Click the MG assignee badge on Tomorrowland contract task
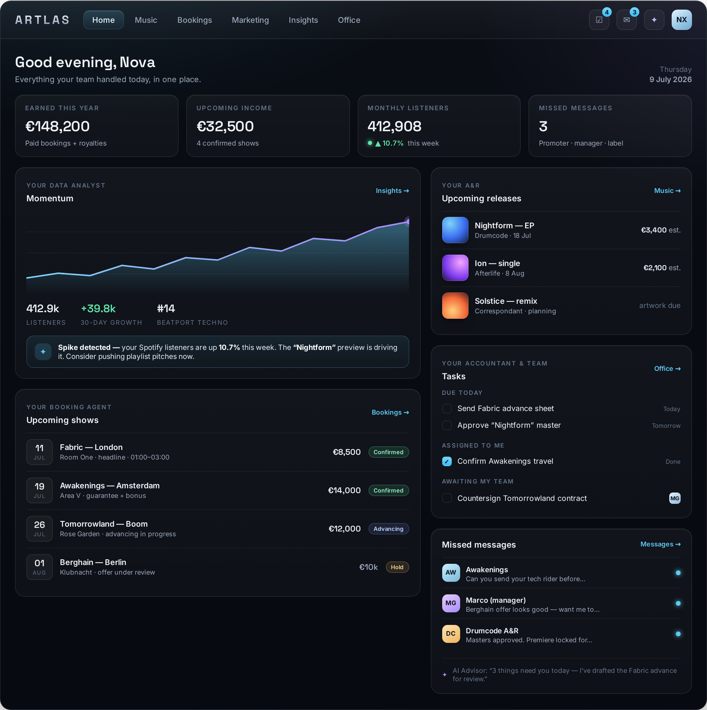The width and height of the screenshot is (707, 710). [675, 498]
